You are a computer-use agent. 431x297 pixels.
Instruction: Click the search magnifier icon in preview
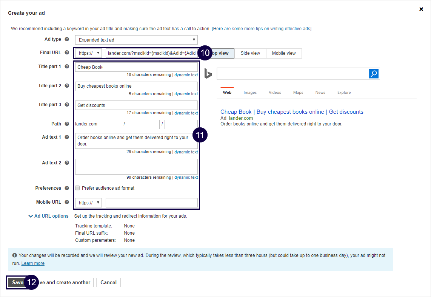[374, 74]
